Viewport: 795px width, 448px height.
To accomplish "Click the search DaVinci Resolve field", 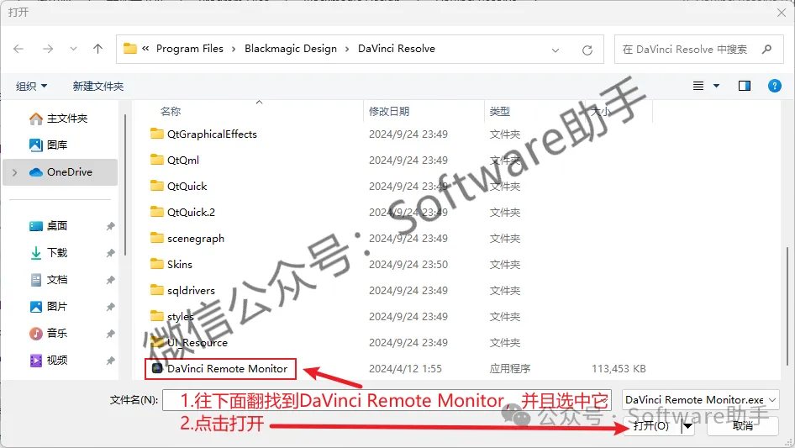I will [x=698, y=50].
